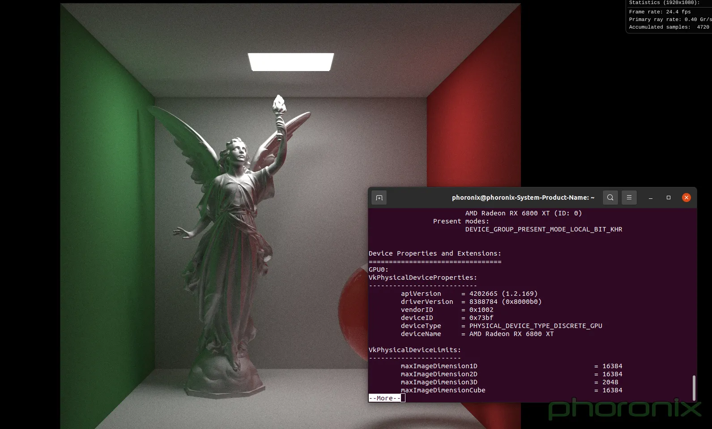Click Accumulated samples 4720 statistic
This screenshot has width=712, height=429.
[x=669, y=27]
